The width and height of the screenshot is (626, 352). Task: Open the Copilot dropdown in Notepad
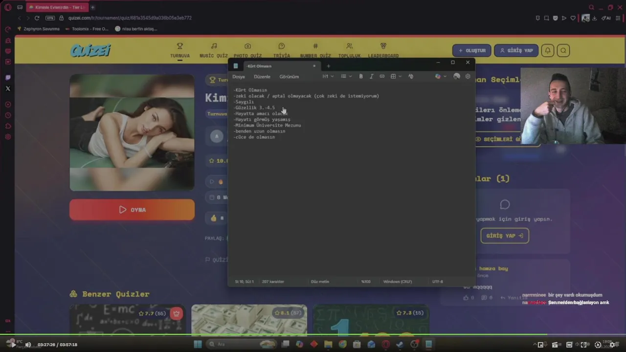pyautogui.click(x=440, y=76)
